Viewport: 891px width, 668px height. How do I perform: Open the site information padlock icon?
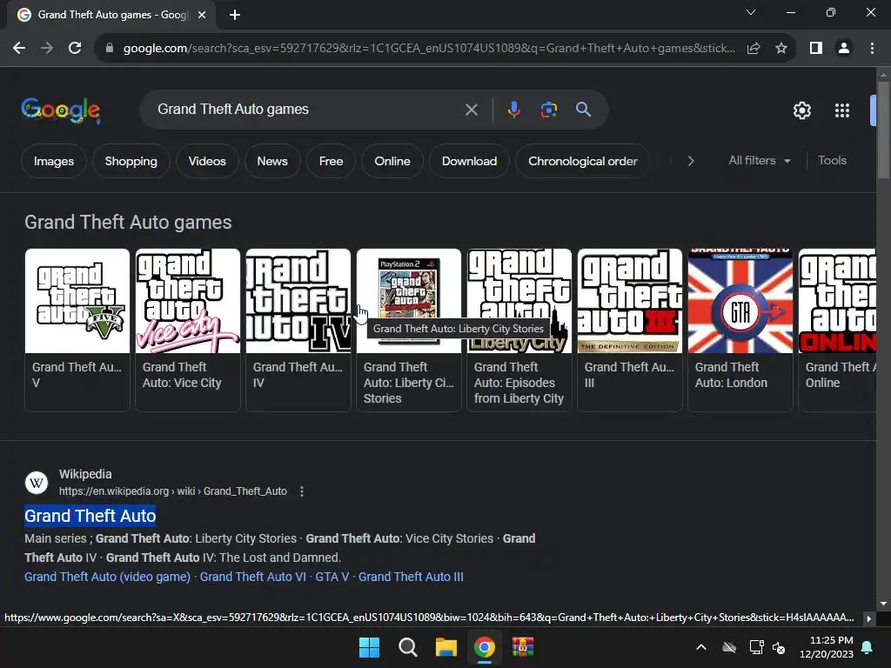pos(110,49)
